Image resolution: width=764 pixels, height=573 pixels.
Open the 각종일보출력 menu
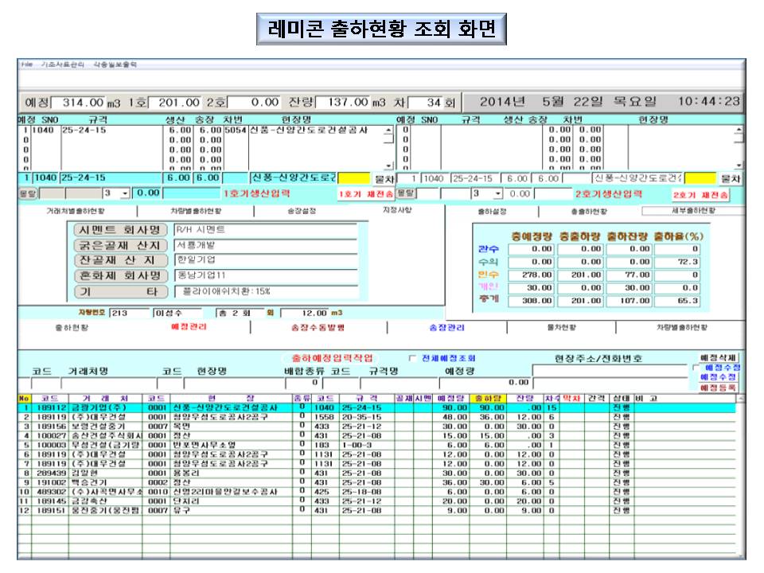pyautogui.click(x=115, y=64)
